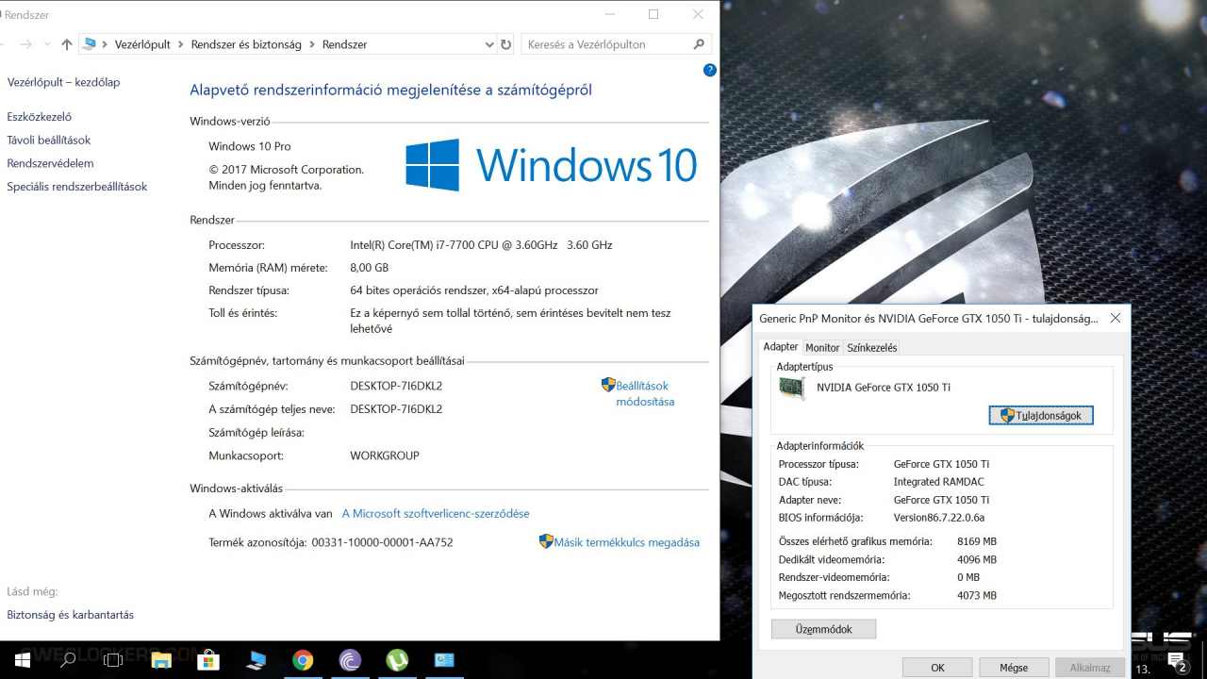Click the forward navigation arrow
This screenshot has height=679, width=1207.
click(25, 44)
